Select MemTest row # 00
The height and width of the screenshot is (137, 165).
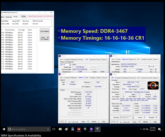coord(17,33)
